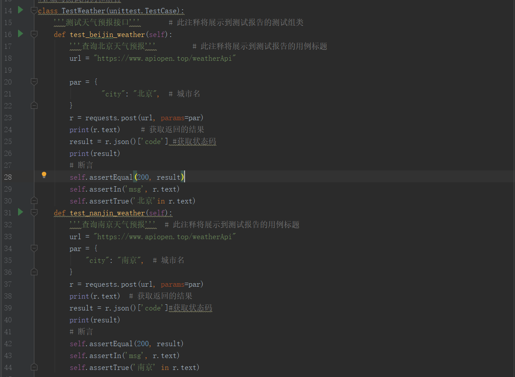Click assertIn 'msg' on line 29

click(125, 189)
